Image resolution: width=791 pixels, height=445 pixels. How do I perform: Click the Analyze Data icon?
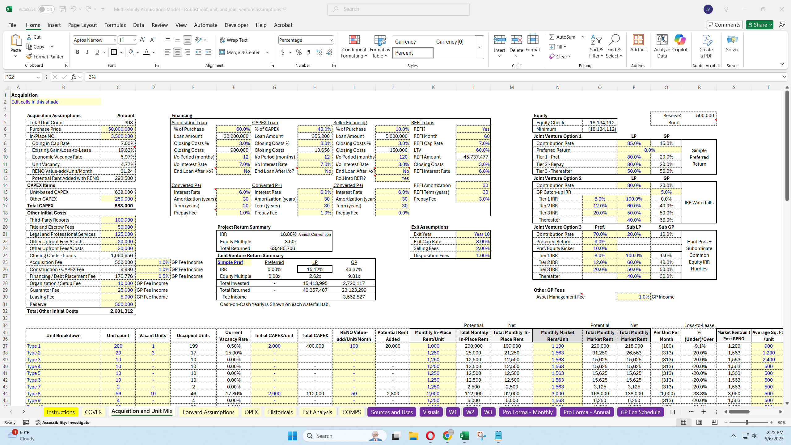662,40
